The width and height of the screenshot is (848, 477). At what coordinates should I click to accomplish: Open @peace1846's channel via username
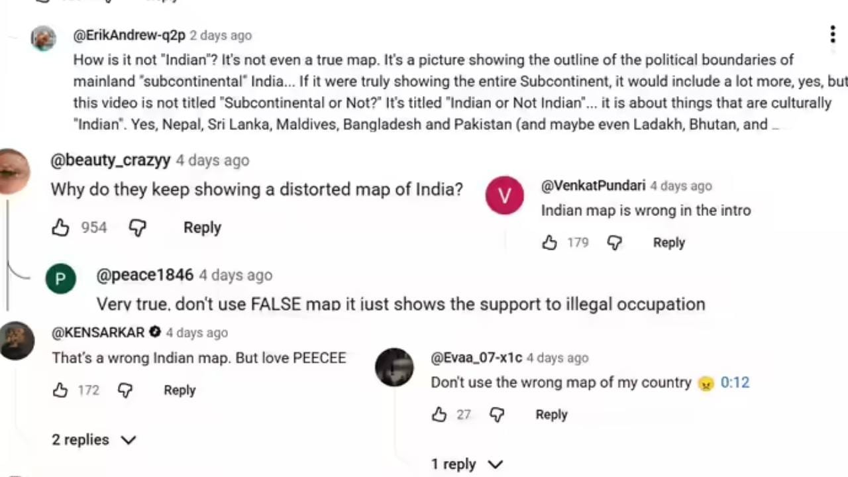point(145,276)
